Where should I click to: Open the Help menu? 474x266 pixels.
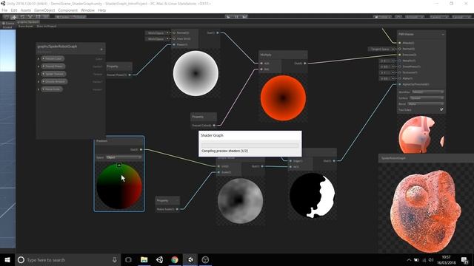(x=102, y=10)
